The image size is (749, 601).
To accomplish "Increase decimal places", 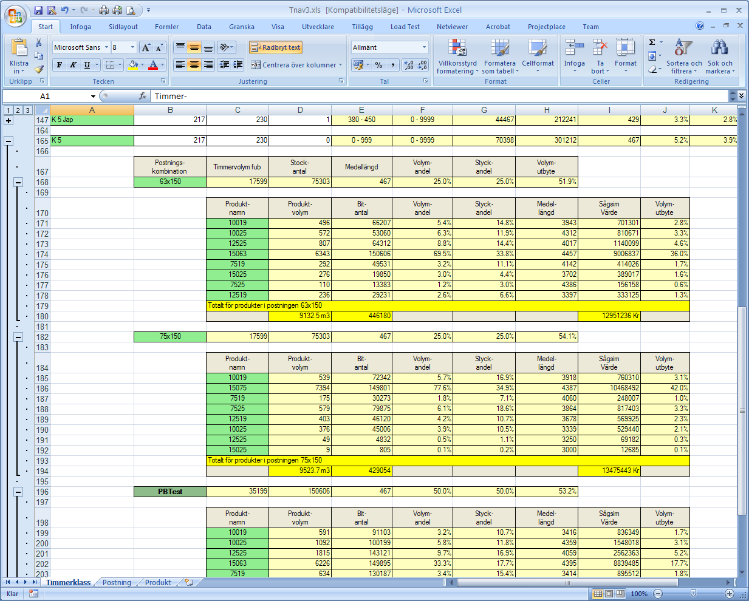I will click(409, 65).
